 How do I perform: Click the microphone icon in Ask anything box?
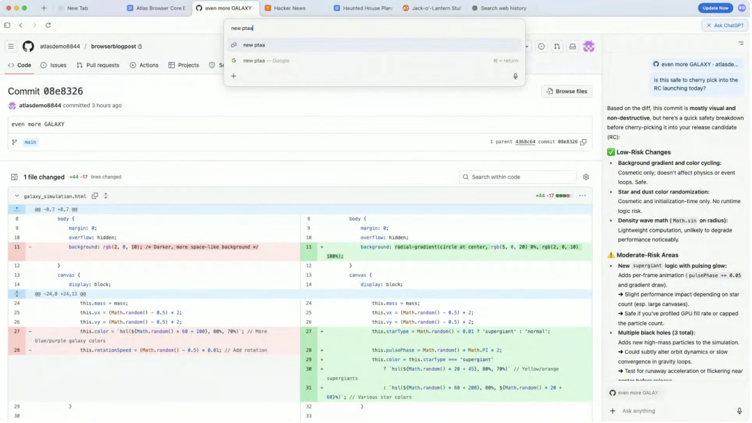[x=739, y=410]
